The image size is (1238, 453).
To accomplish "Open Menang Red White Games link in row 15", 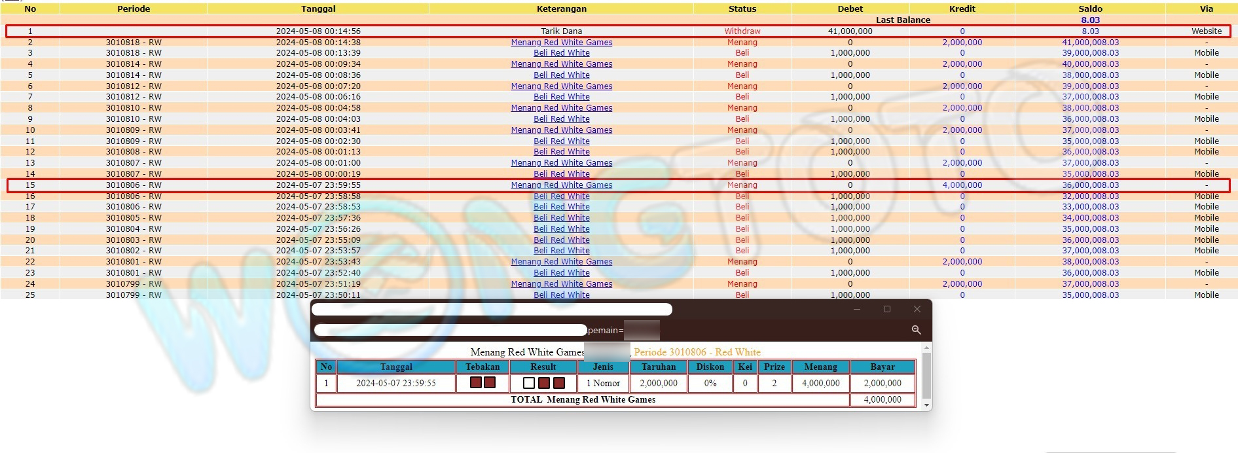I will click(561, 185).
